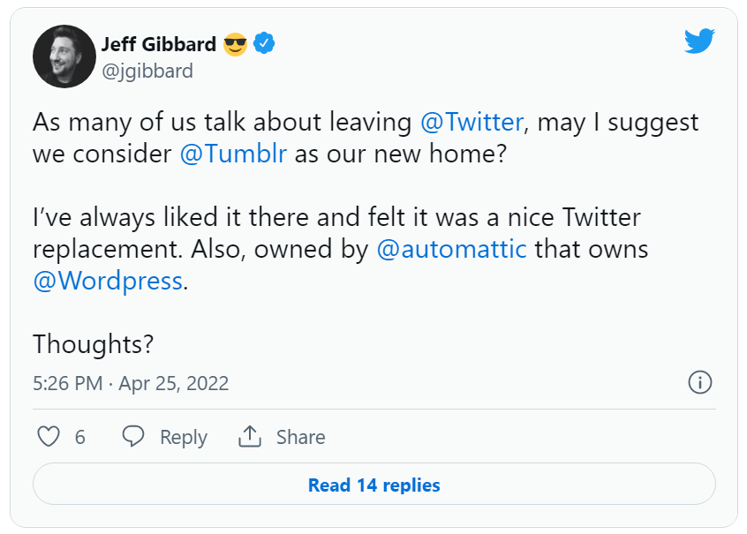Viewport: 747px width, 534px height.
Task: Open Jeff Gibbard's profile picture
Action: tap(64, 56)
